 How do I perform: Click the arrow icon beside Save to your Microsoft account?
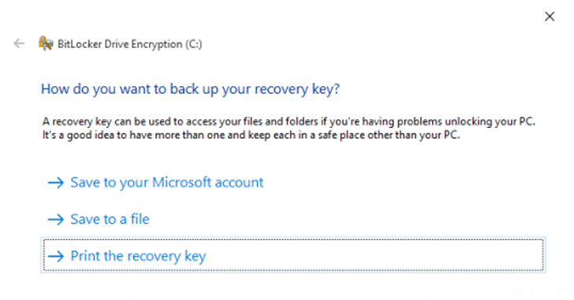(56, 182)
